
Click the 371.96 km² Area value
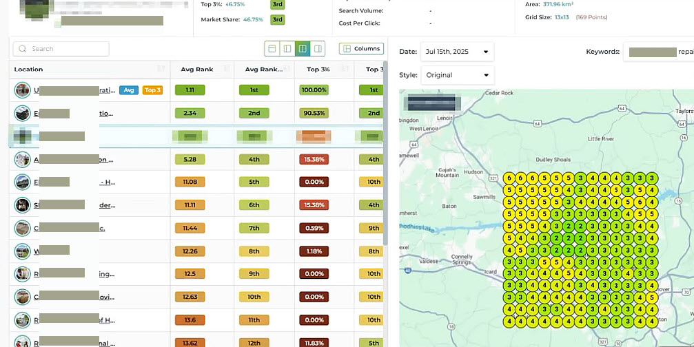(558, 4)
